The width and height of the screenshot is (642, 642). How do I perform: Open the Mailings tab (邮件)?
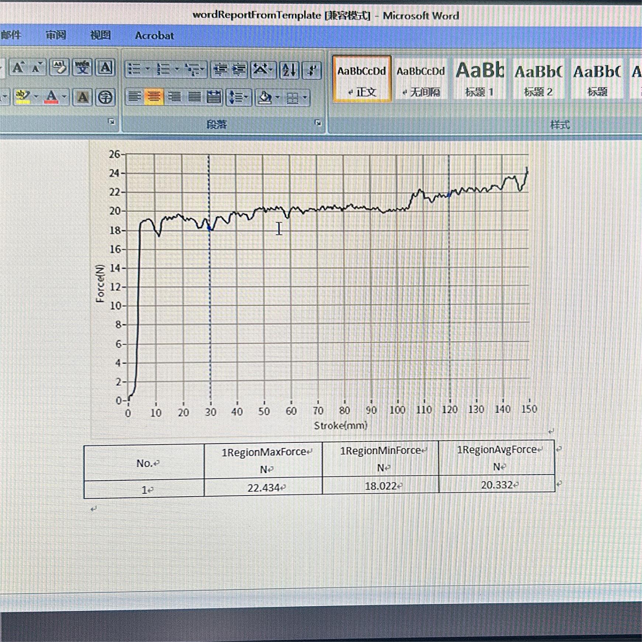click(11, 35)
